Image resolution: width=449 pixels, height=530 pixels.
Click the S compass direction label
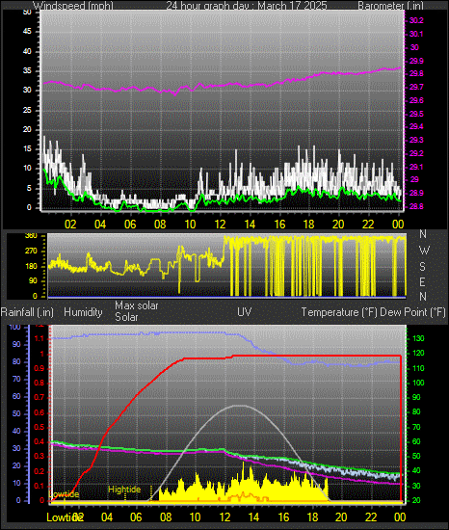(x=422, y=267)
